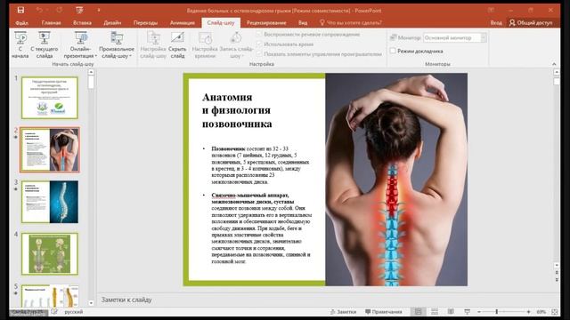570x320 pixels.
Task: Click Вход sign-in link
Action: coord(496,22)
